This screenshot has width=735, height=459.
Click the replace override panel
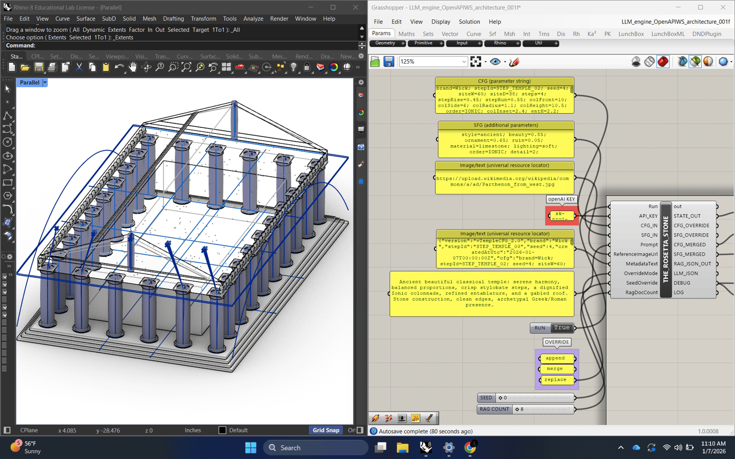[x=556, y=380]
